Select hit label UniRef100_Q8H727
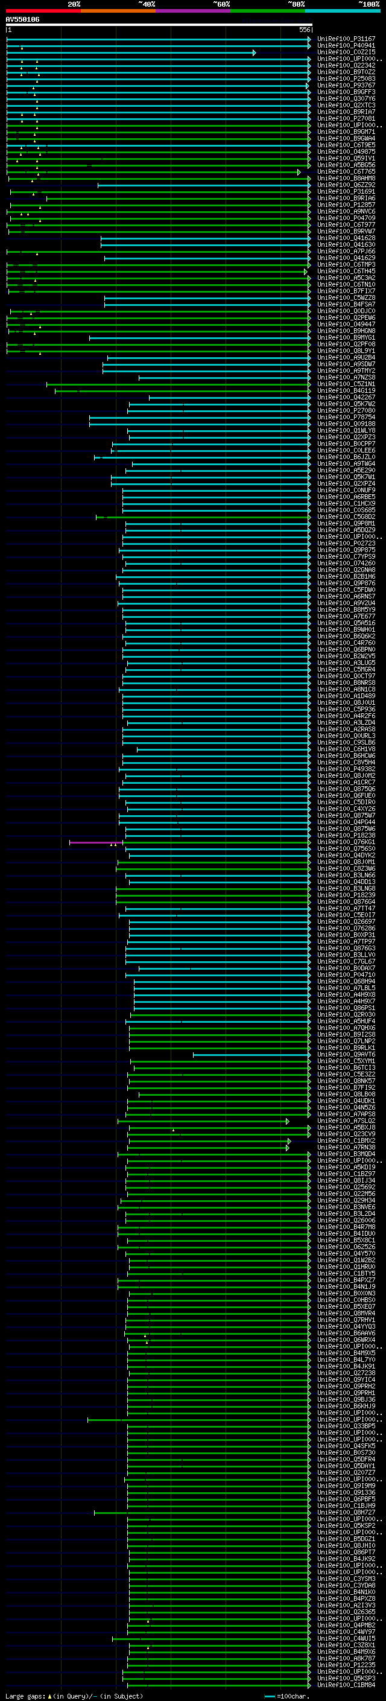 [x=346, y=1513]
